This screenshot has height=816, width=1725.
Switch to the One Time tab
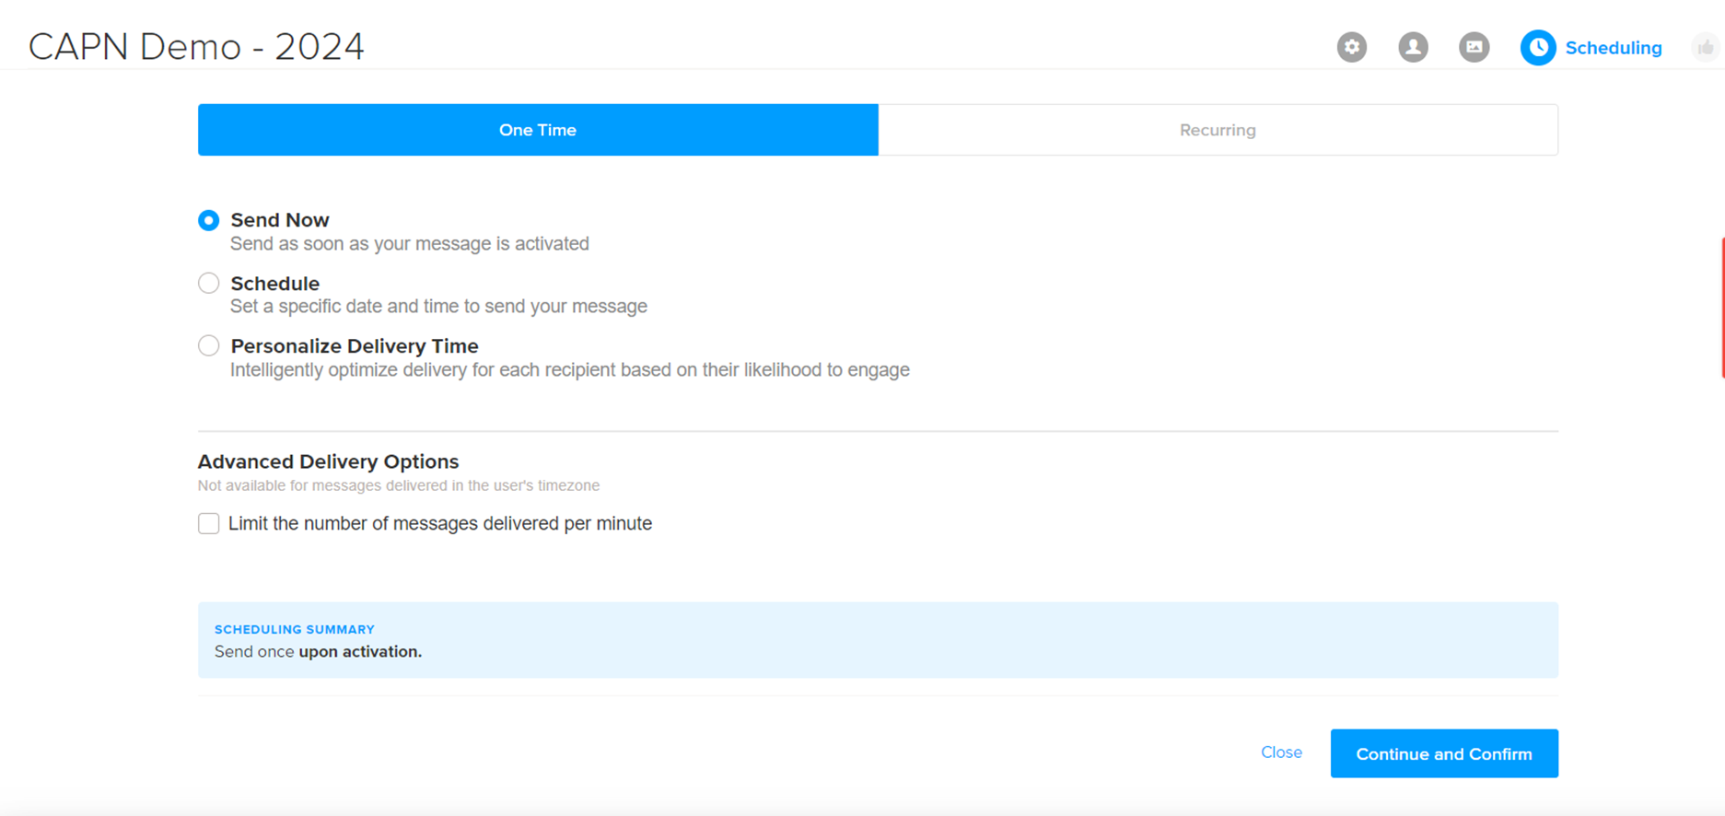pyautogui.click(x=538, y=130)
